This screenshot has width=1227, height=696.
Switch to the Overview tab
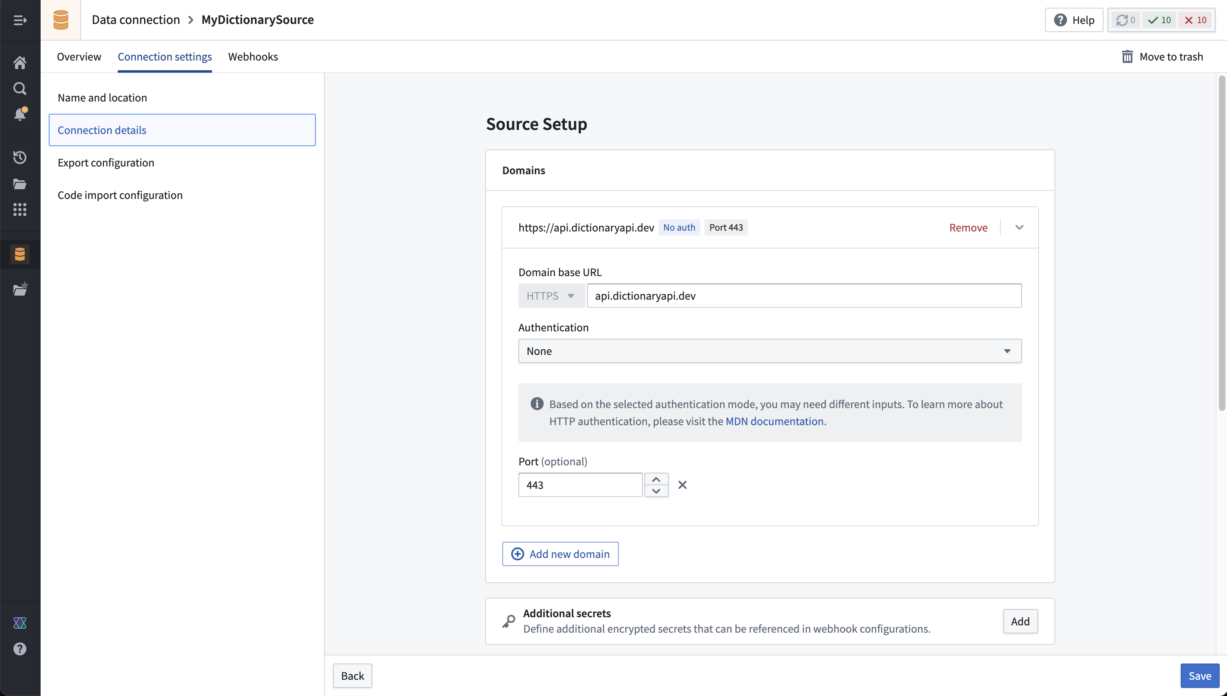[79, 56]
